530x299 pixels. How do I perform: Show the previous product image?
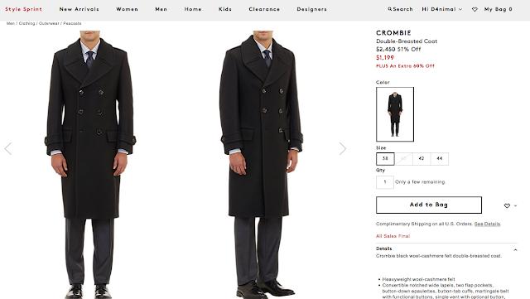click(x=8, y=148)
